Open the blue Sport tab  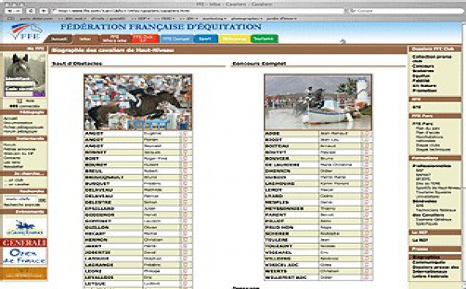(205, 39)
